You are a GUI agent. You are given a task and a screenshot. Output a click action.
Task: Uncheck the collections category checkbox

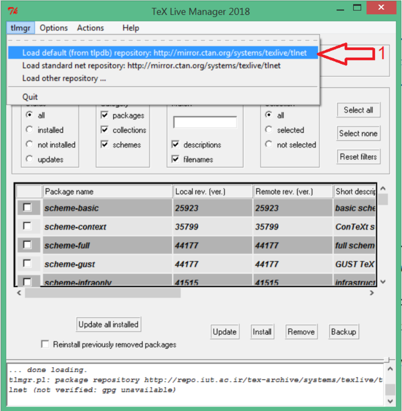click(105, 130)
